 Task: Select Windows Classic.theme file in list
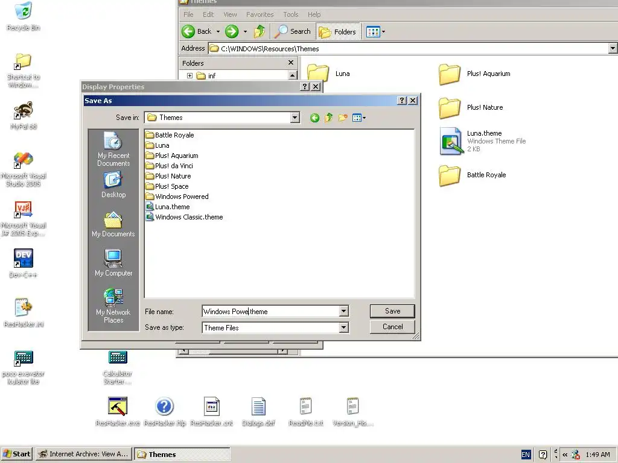pyautogui.click(x=185, y=217)
